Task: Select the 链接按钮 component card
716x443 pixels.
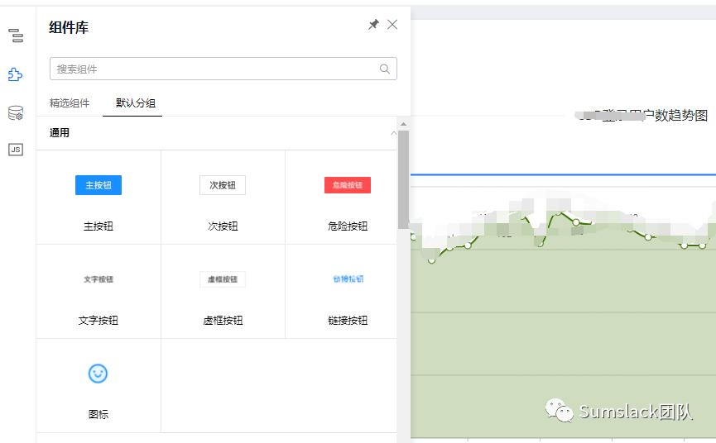Action: point(341,292)
